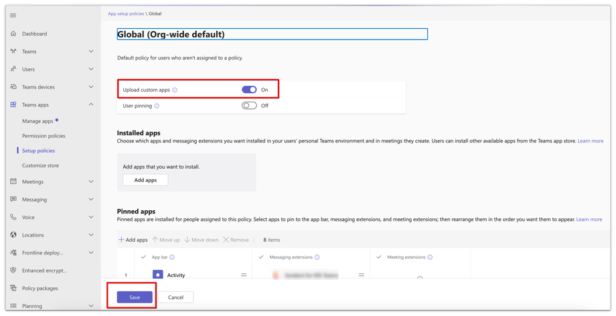The width and height of the screenshot is (616, 316).
Task: Click the App setup policies breadcrumb link
Action: pos(126,13)
